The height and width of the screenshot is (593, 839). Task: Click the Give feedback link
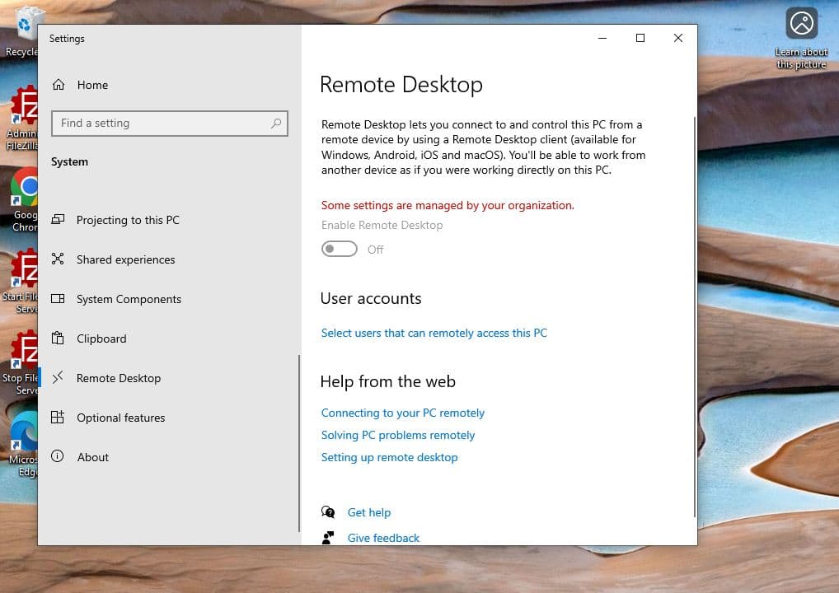pos(383,538)
